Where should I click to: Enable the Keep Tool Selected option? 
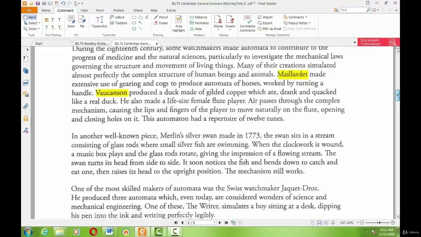point(300,28)
